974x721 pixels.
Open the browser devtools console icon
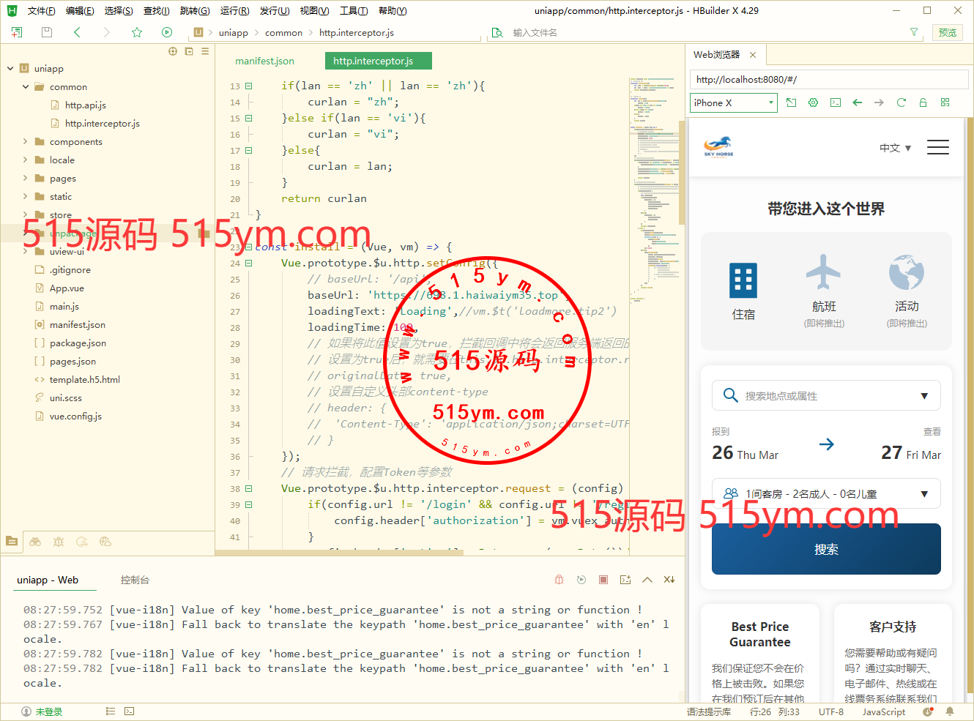(x=836, y=103)
